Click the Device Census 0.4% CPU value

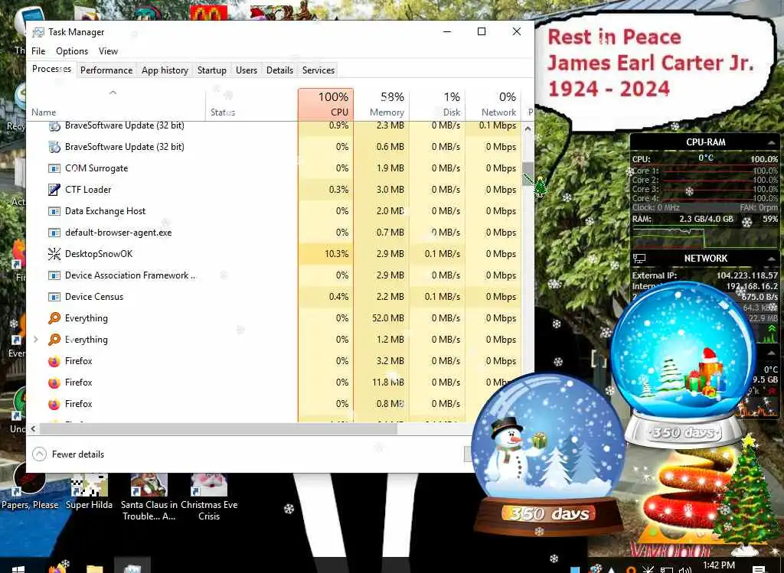point(338,297)
